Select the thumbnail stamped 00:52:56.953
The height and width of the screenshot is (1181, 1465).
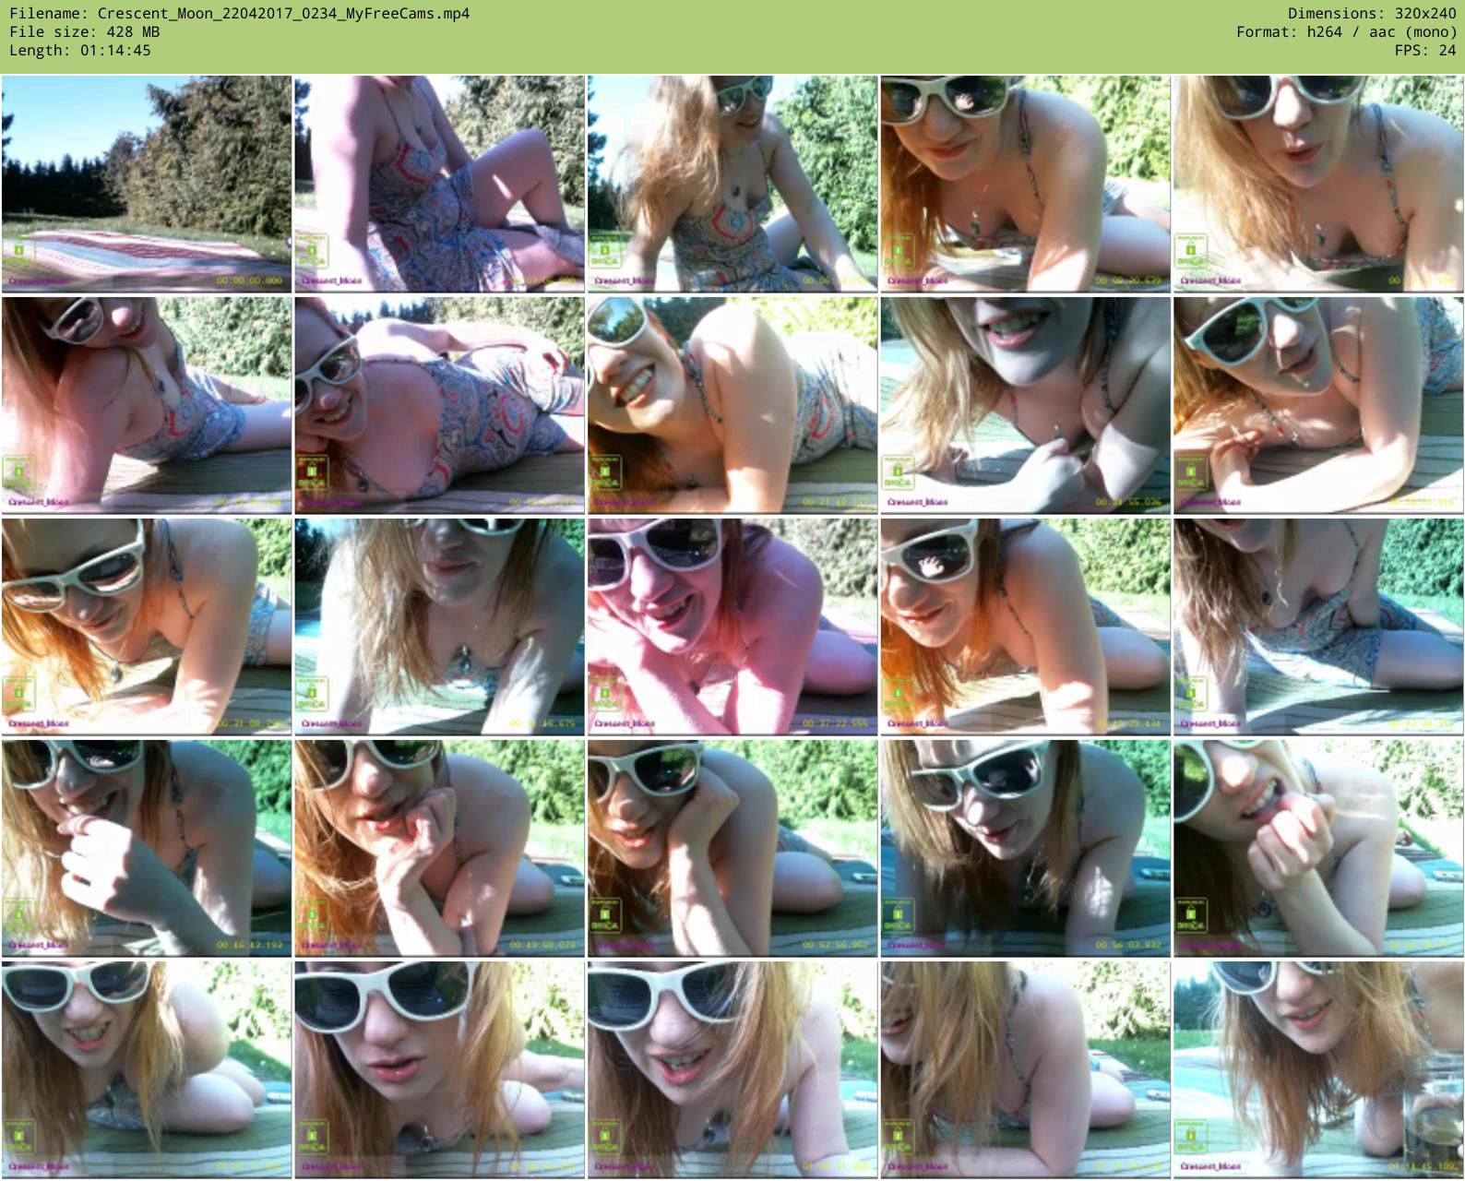click(732, 848)
